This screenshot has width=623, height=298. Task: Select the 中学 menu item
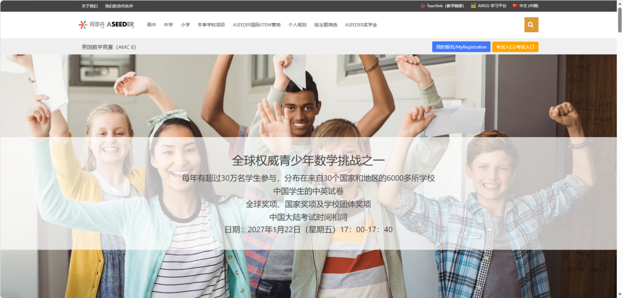coord(168,25)
